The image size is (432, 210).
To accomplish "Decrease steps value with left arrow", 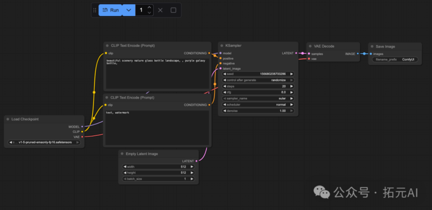I will coord(224,86).
